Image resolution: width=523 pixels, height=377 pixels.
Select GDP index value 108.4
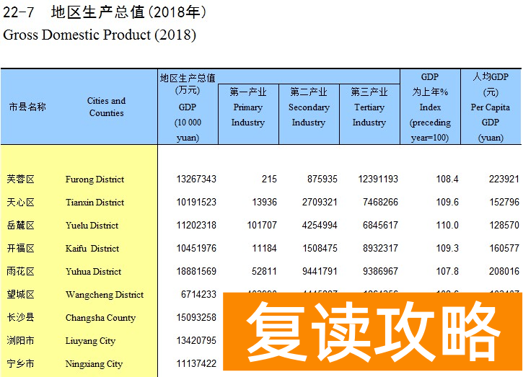point(447,179)
